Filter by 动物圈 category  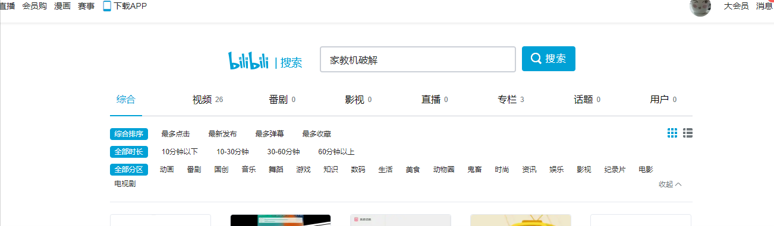443,170
